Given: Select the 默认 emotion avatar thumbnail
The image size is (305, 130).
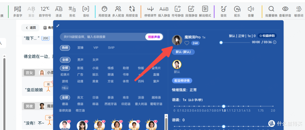Looking at the screenshot, I should pyautogui.click(x=177, y=65).
